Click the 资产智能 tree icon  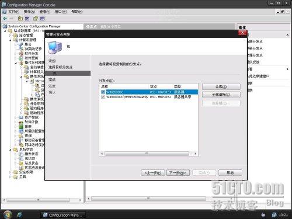tap(21, 117)
